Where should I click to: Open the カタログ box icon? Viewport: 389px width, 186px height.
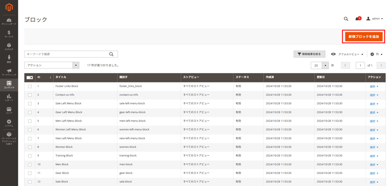(x=9, y=45)
